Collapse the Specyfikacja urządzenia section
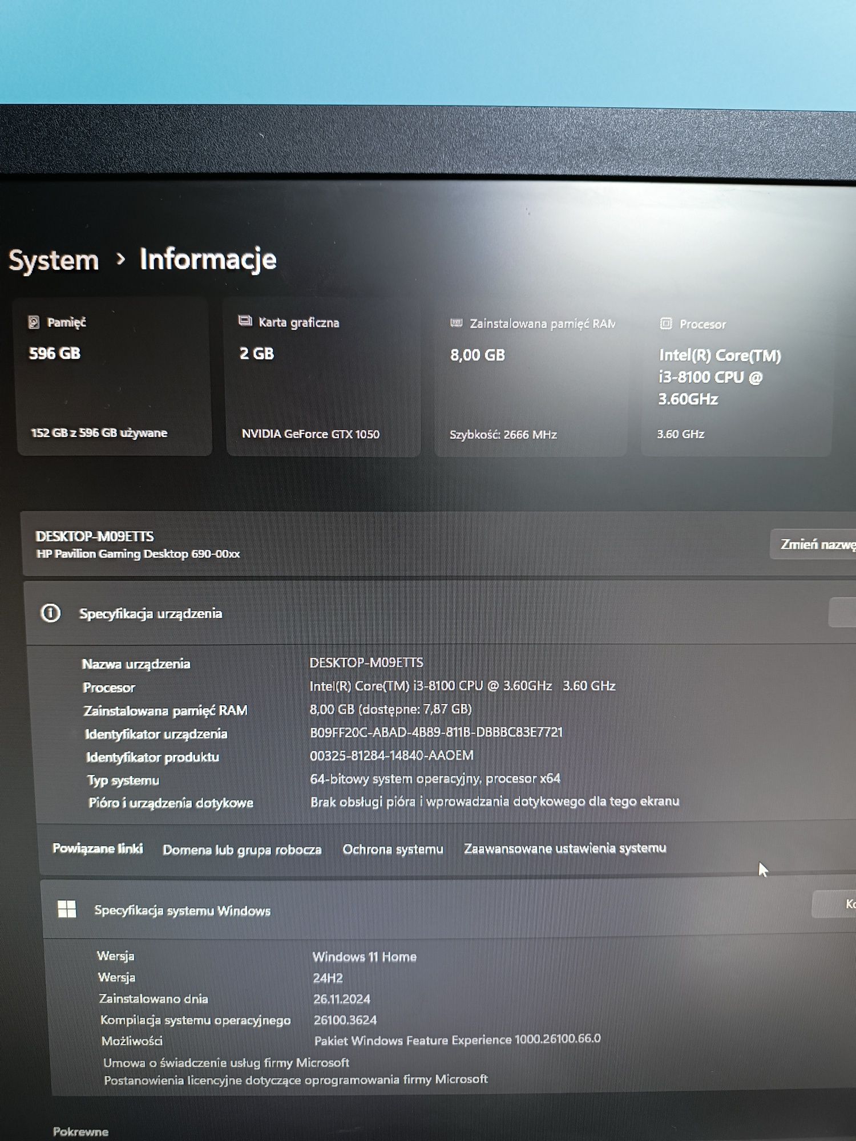 (439, 613)
